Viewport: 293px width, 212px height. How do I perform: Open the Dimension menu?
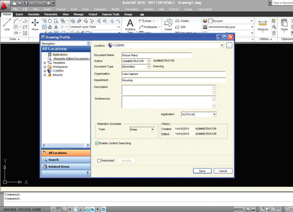pyautogui.click(x=100, y=9)
